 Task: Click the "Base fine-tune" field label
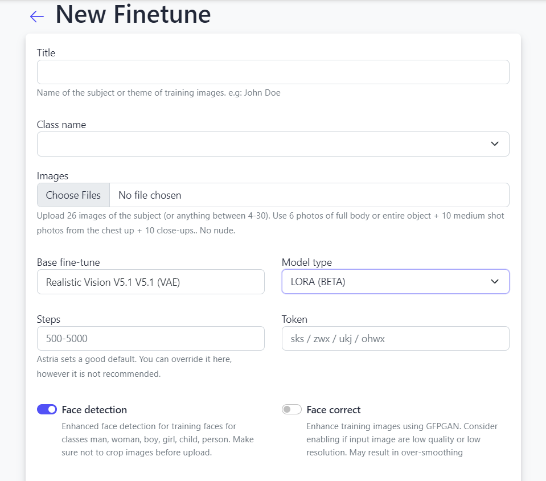pos(68,262)
